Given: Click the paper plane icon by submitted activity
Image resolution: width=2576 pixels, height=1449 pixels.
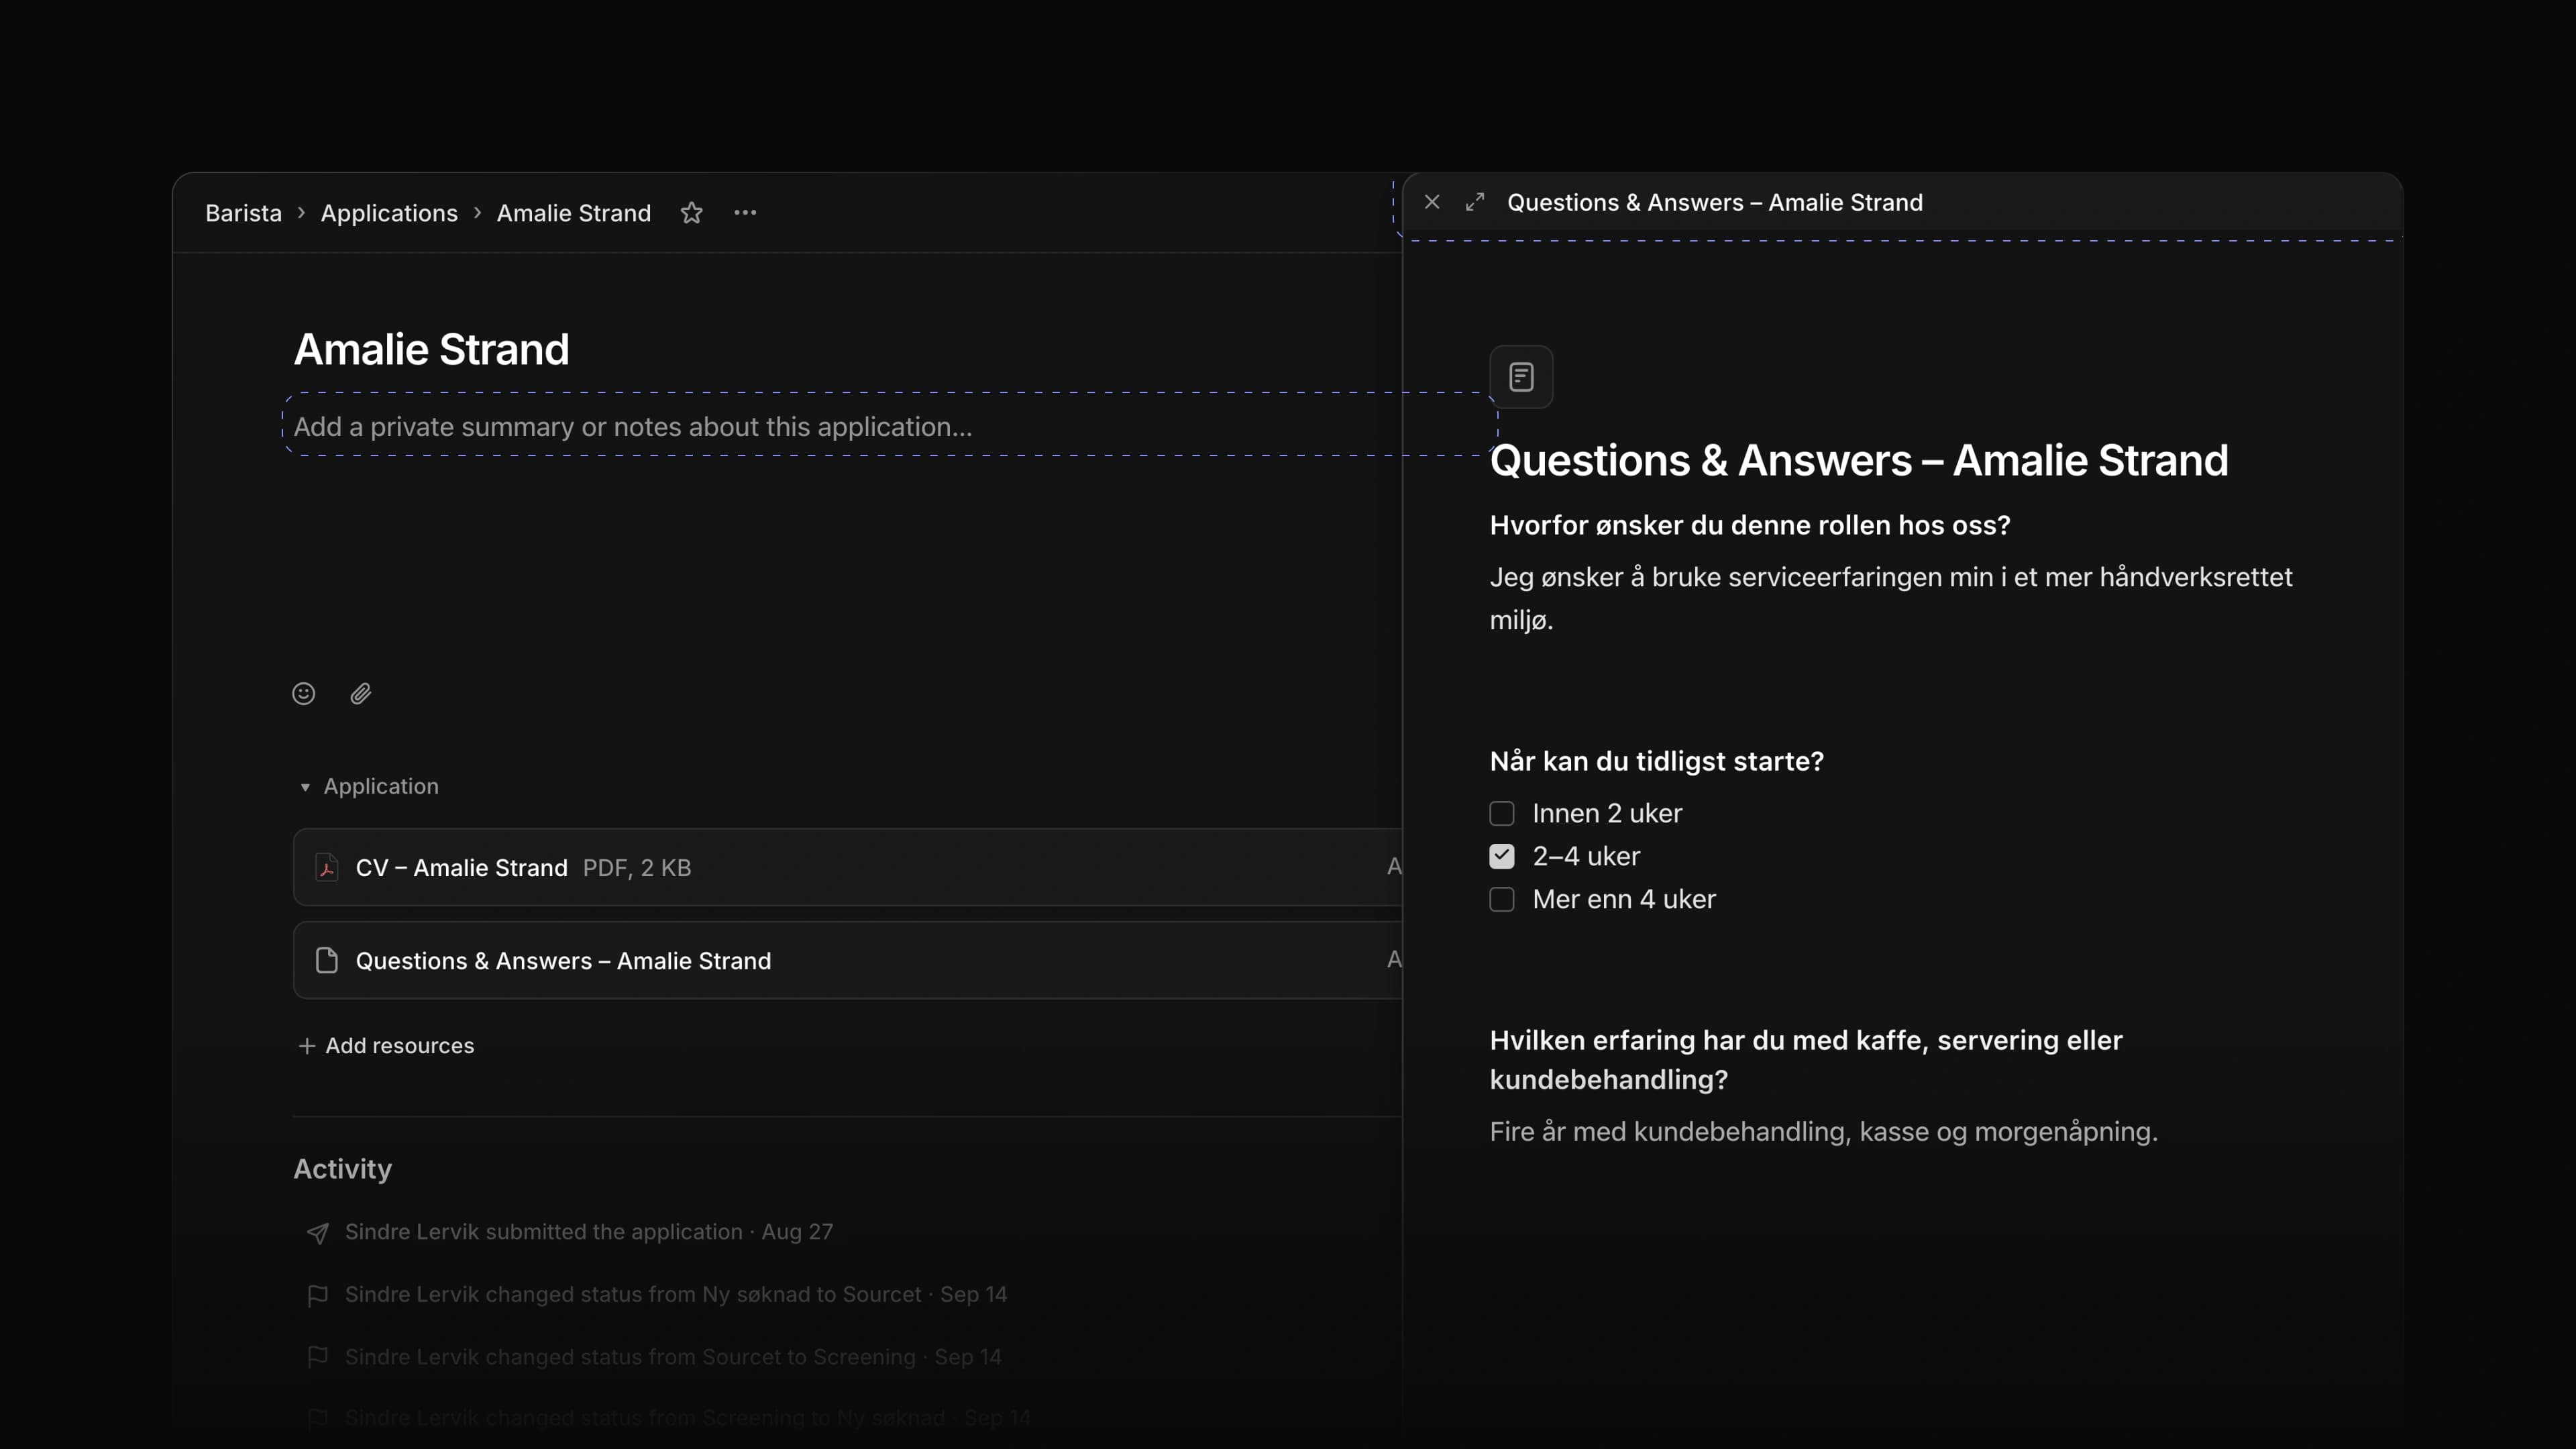Looking at the screenshot, I should point(317,1233).
